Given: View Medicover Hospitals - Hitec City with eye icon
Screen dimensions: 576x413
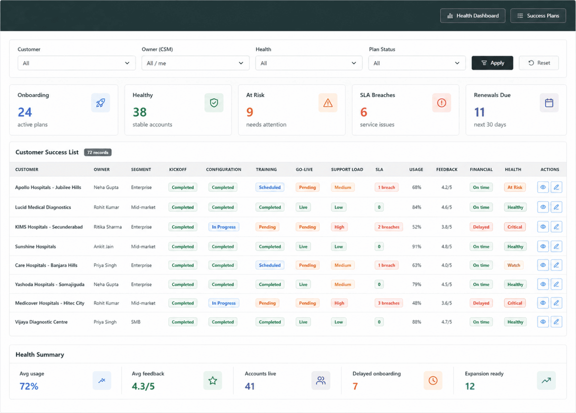Looking at the screenshot, I should click(x=543, y=303).
